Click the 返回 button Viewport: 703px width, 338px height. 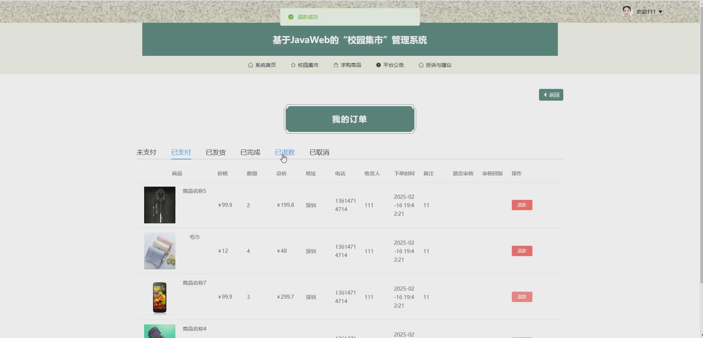(x=551, y=94)
